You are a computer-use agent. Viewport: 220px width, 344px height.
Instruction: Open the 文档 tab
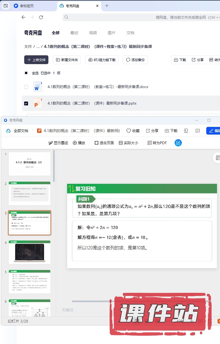(x=130, y=33)
